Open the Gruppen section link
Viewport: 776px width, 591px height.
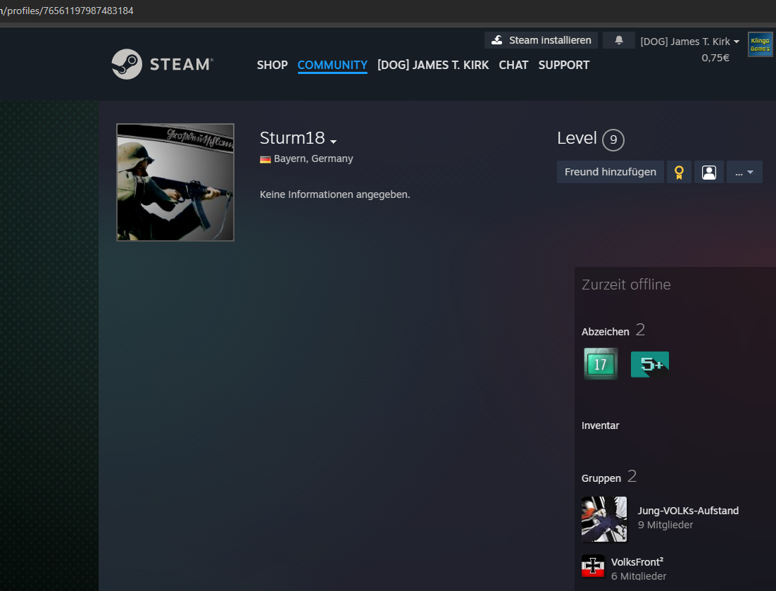point(601,478)
